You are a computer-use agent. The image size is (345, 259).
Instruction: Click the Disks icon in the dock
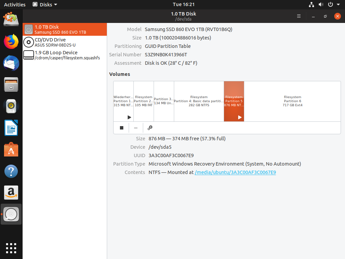[11, 214]
